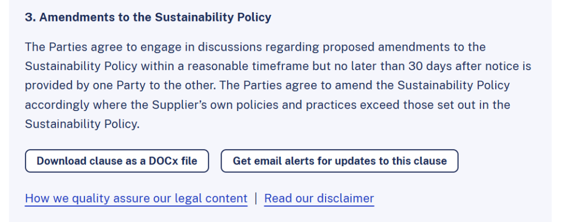
Task: Click the word 'accordingly' in the clause
Action: (x=57, y=105)
